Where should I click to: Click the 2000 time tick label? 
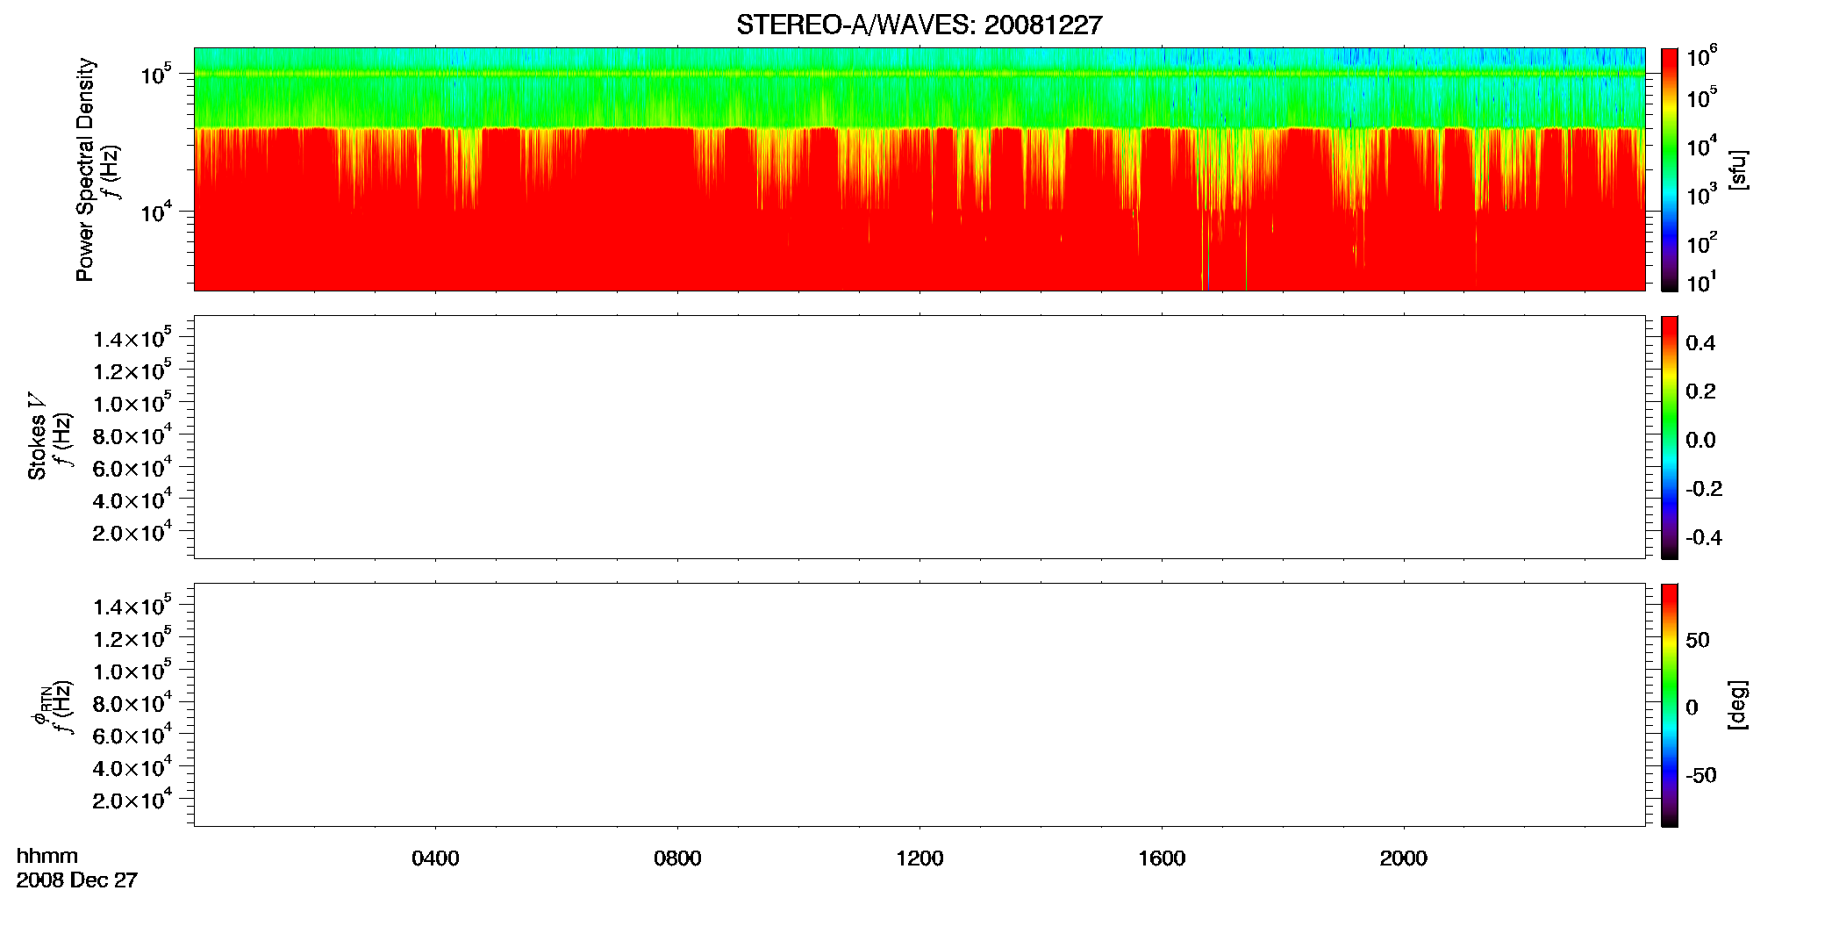1403,858
